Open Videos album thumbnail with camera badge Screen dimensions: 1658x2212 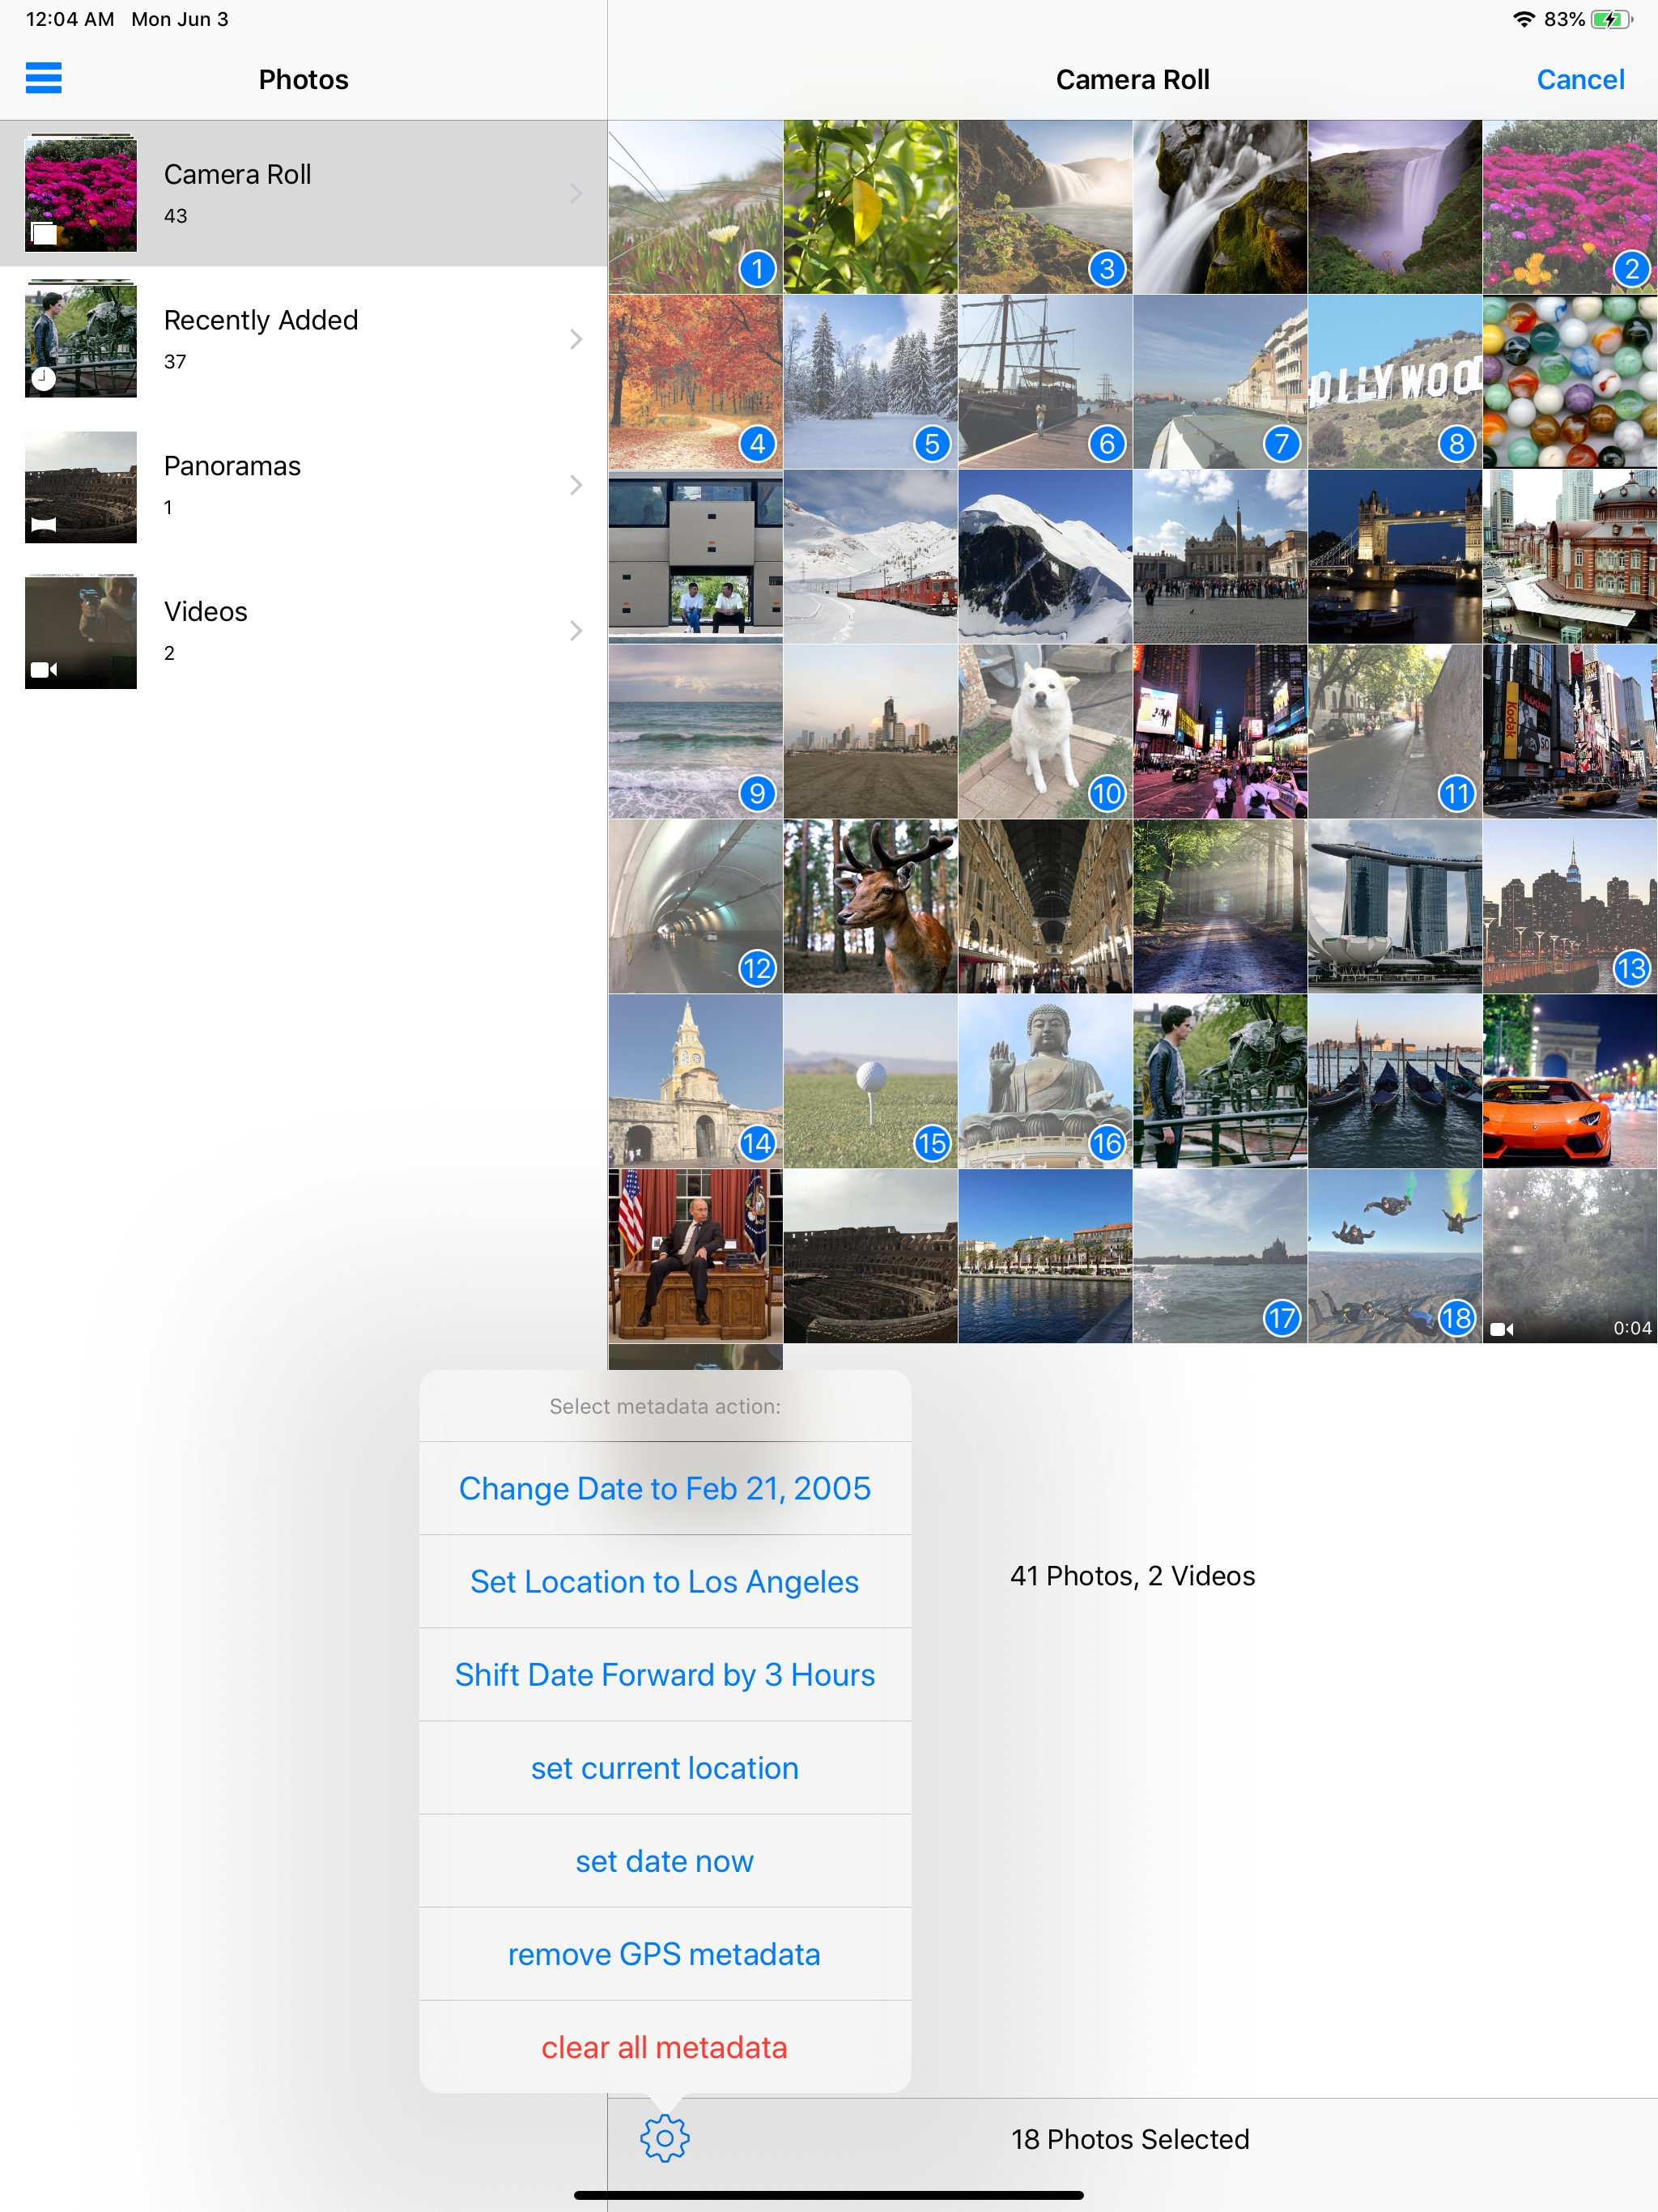click(80, 631)
